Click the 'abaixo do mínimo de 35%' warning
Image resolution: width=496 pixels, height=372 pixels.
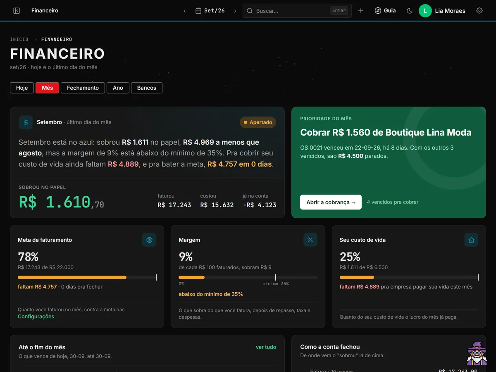click(211, 294)
